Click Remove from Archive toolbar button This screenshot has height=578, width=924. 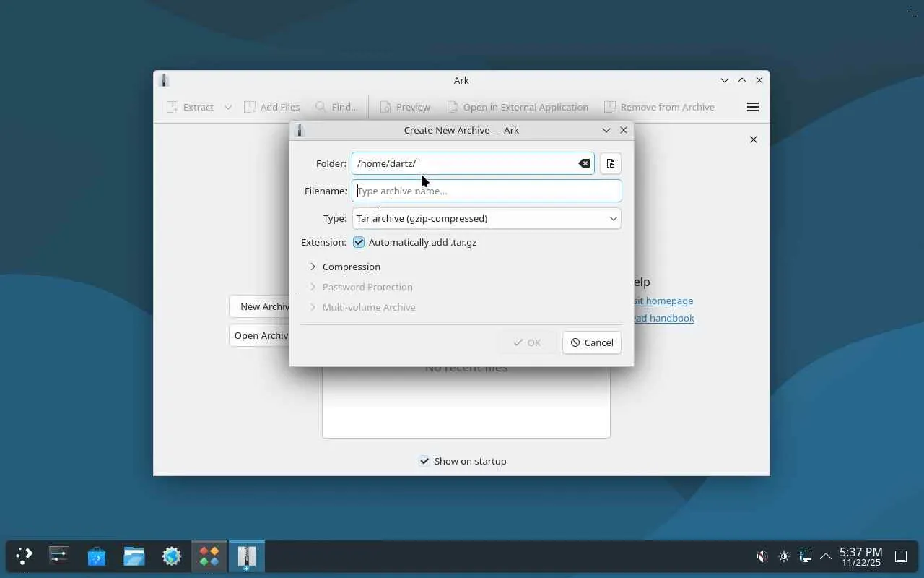pyautogui.click(x=659, y=107)
